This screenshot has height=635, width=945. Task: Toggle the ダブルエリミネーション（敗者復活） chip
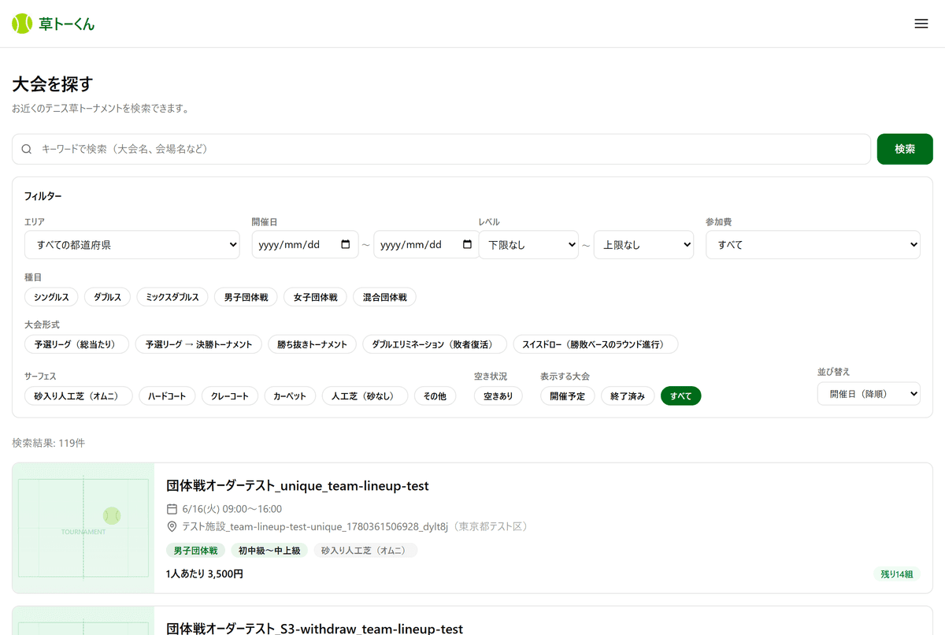[x=435, y=344]
